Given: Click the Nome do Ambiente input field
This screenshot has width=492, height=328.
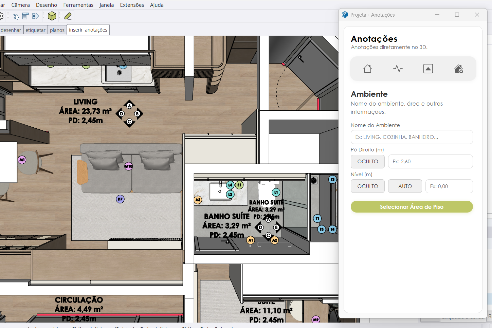Looking at the screenshot, I should (412, 137).
